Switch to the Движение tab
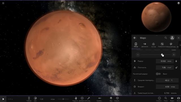The width and height of the screenshot is (181, 102). click(145, 45)
